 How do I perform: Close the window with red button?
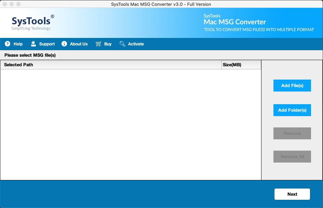(x=5, y=4)
